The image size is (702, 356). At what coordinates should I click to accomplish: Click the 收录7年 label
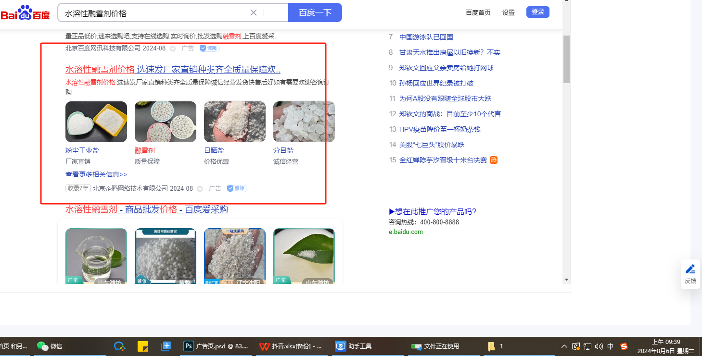(78, 188)
